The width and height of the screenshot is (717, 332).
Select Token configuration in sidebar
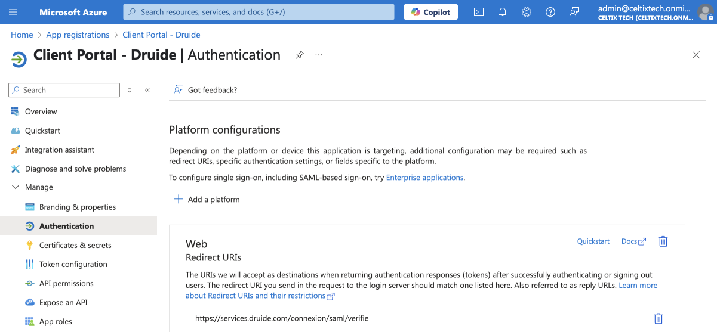73,264
